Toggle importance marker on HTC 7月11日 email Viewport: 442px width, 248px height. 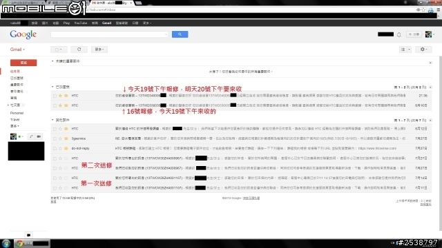point(66,188)
